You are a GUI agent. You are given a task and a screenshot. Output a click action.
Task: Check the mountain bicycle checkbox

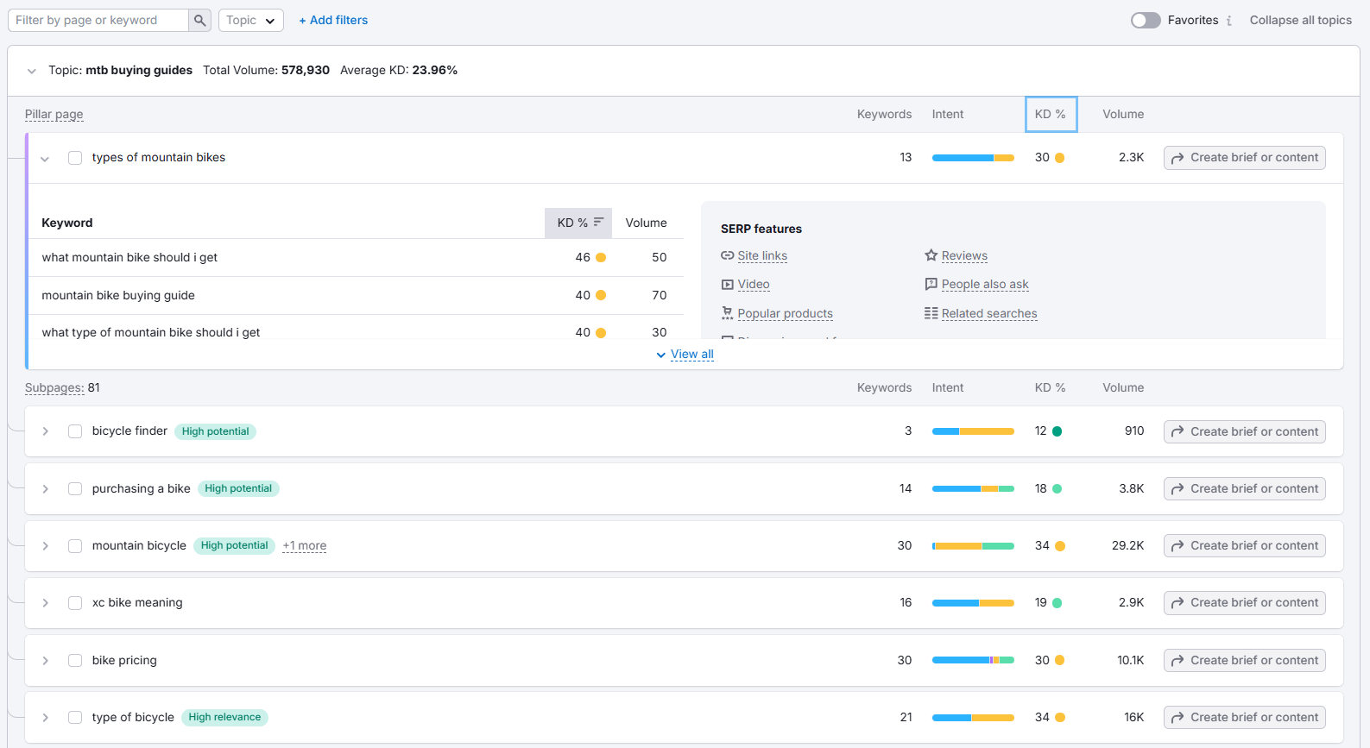pos(75,546)
